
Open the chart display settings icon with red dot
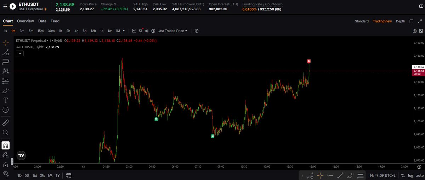click(x=141, y=31)
